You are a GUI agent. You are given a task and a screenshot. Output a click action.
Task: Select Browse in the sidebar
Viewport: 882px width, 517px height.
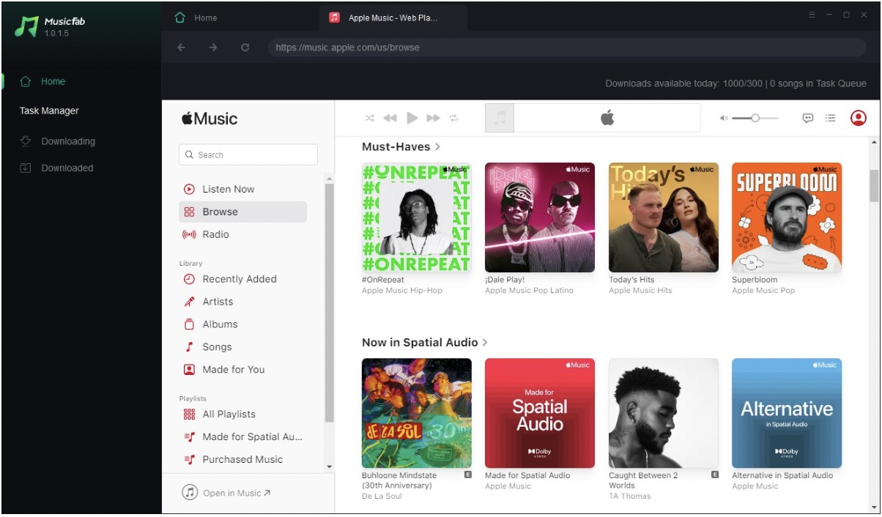click(x=242, y=212)
